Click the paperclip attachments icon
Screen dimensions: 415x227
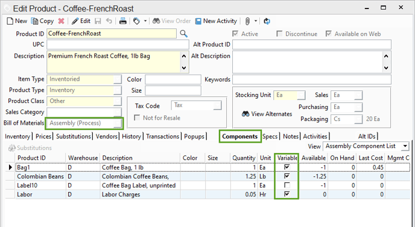point(247,21)
